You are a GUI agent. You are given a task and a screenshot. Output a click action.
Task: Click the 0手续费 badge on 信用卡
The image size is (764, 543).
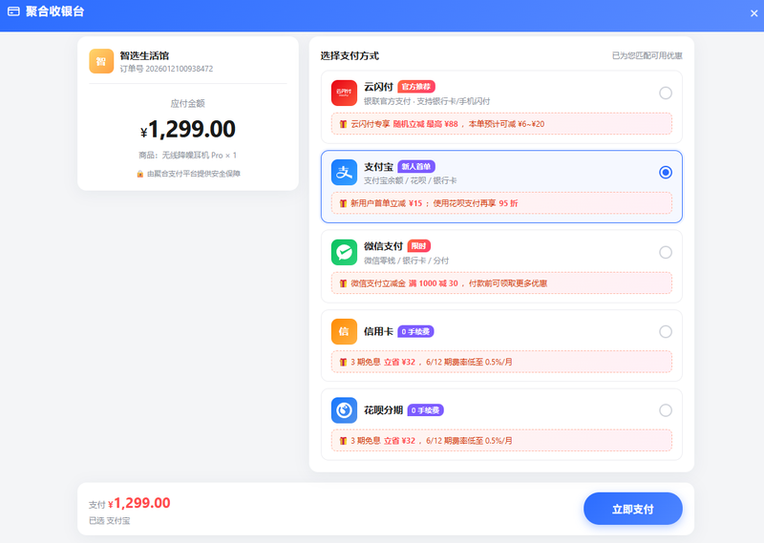(415, 332)
